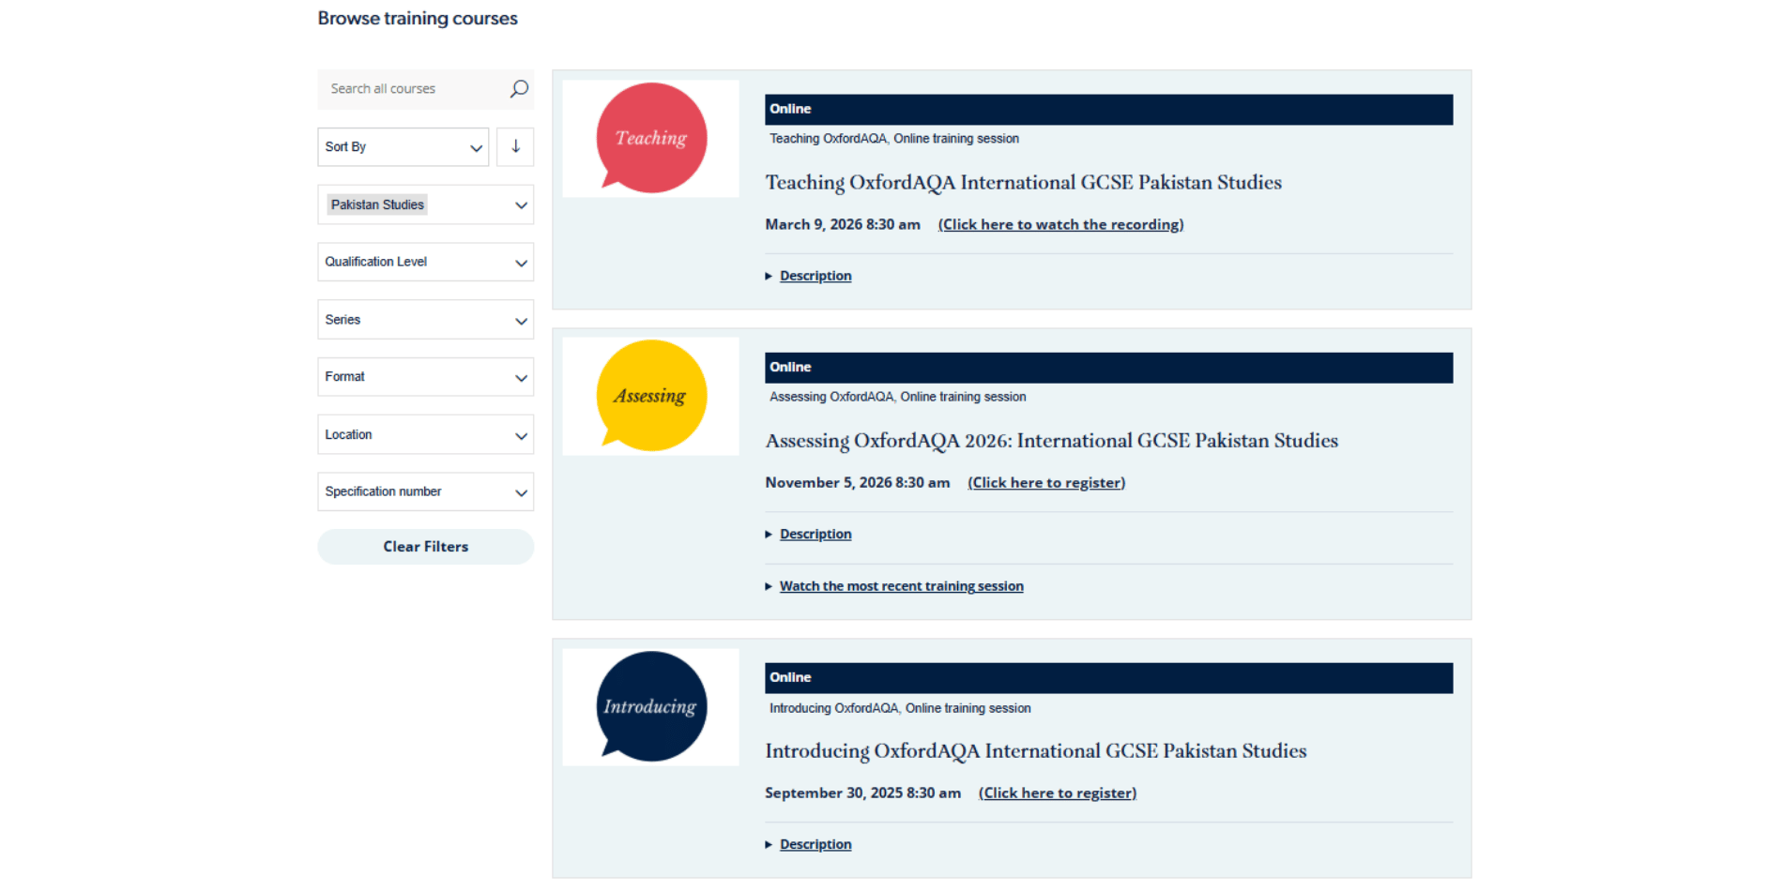Expand Description under Teaching course
This screenshot has width=1783, height=891.
[x=815, y=276]
